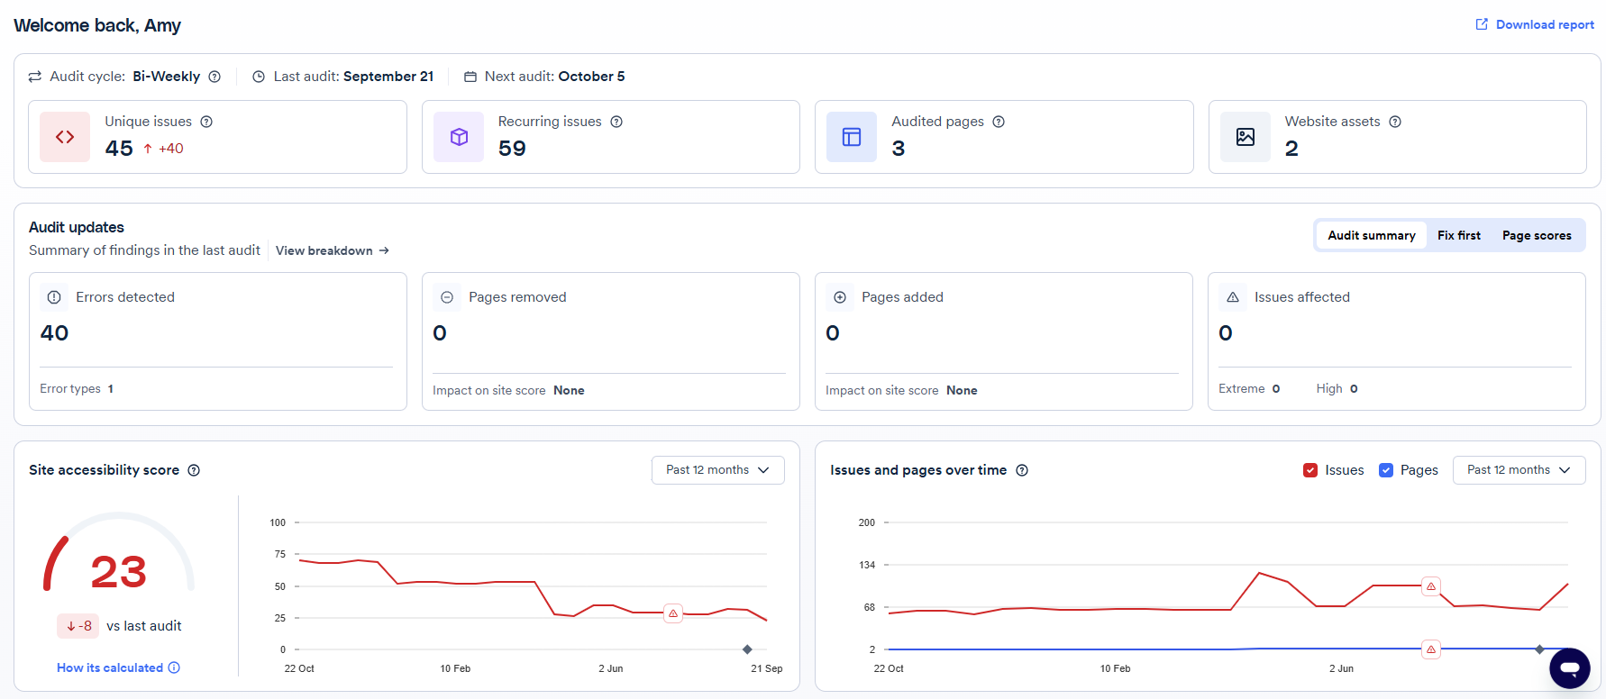Click the Errors detected alert icon
This screenshot has width=1606, height=699.
(x=54, y=297)
